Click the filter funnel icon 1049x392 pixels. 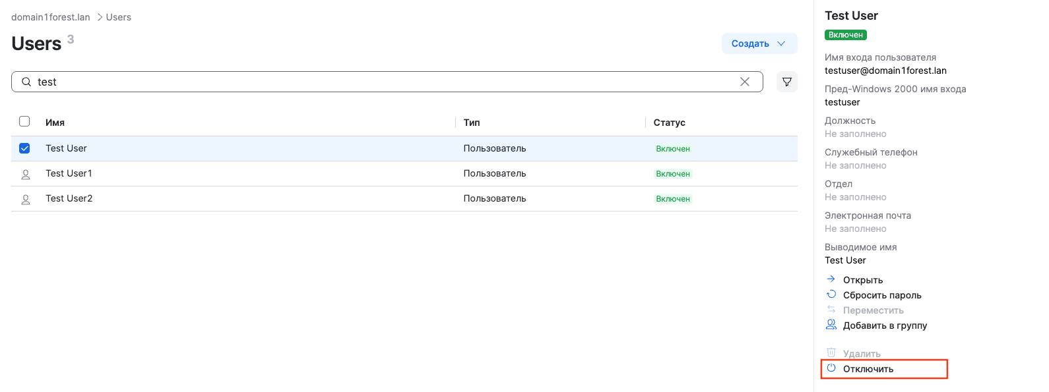tap(786, 82)
